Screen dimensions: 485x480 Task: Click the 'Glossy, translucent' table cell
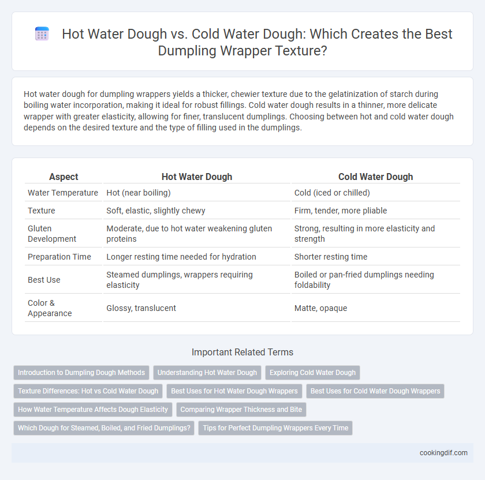click(x=141, y=308)
